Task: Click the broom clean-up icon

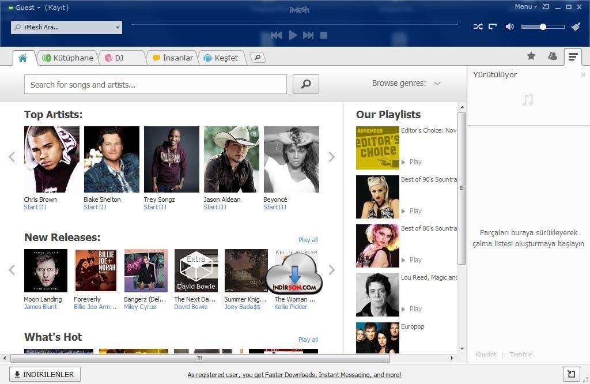Action: click(576, 27)
